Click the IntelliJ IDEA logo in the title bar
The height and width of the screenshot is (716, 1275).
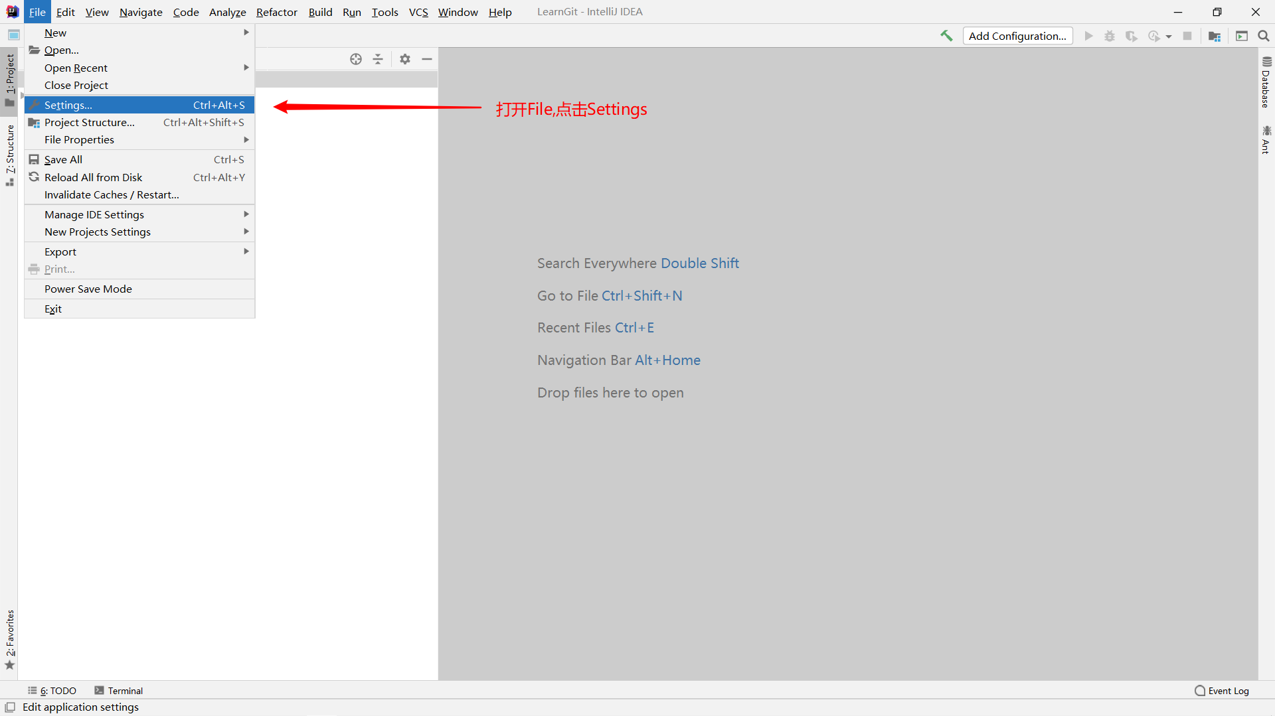click(x=13, y=12)
